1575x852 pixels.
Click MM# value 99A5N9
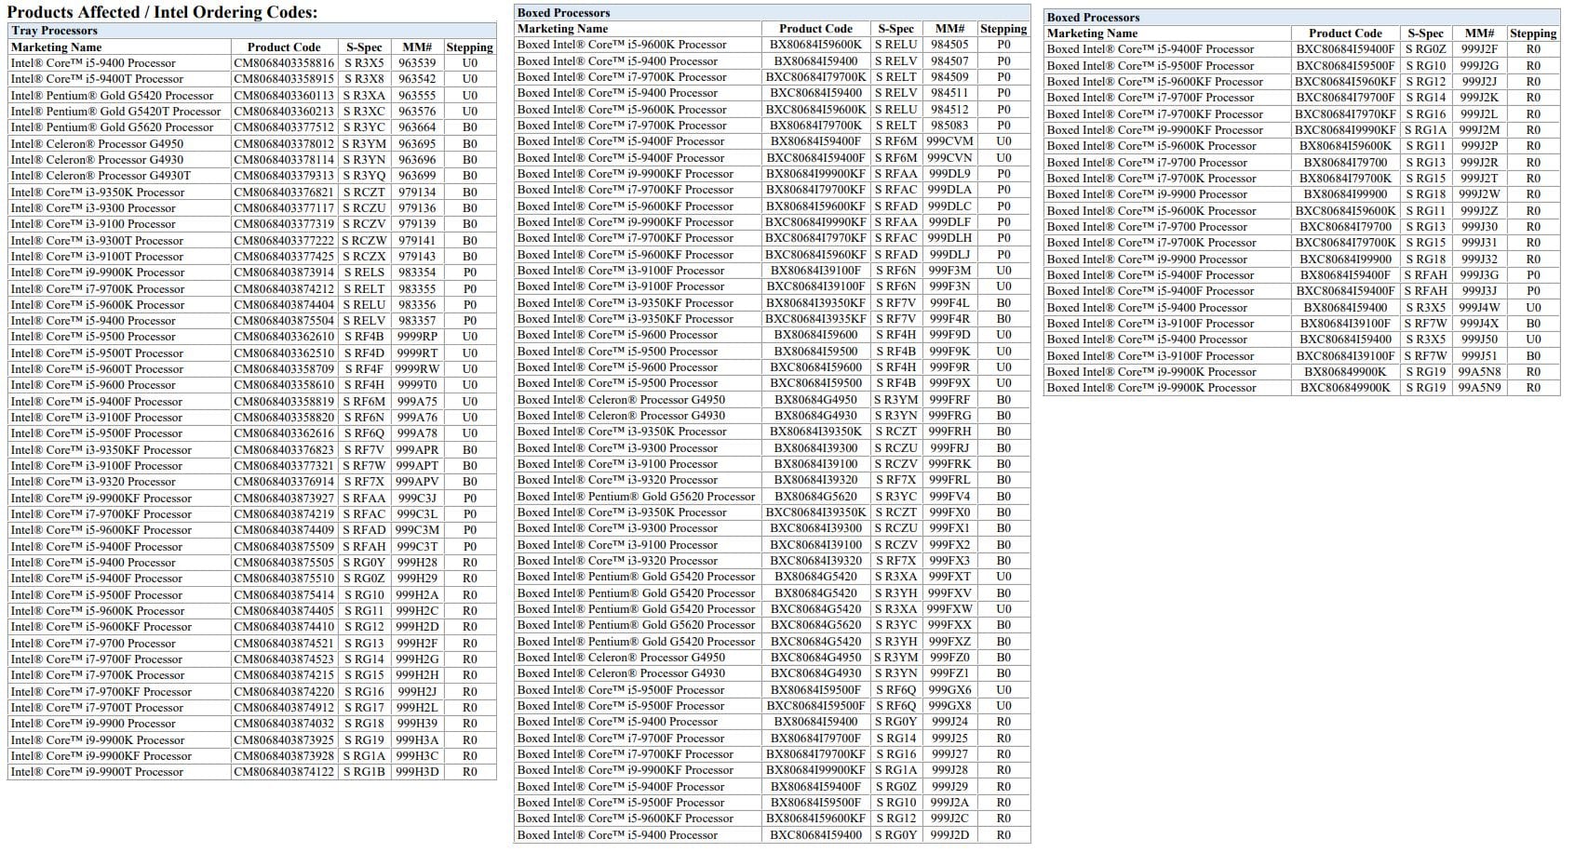(x=1479, y=388)
